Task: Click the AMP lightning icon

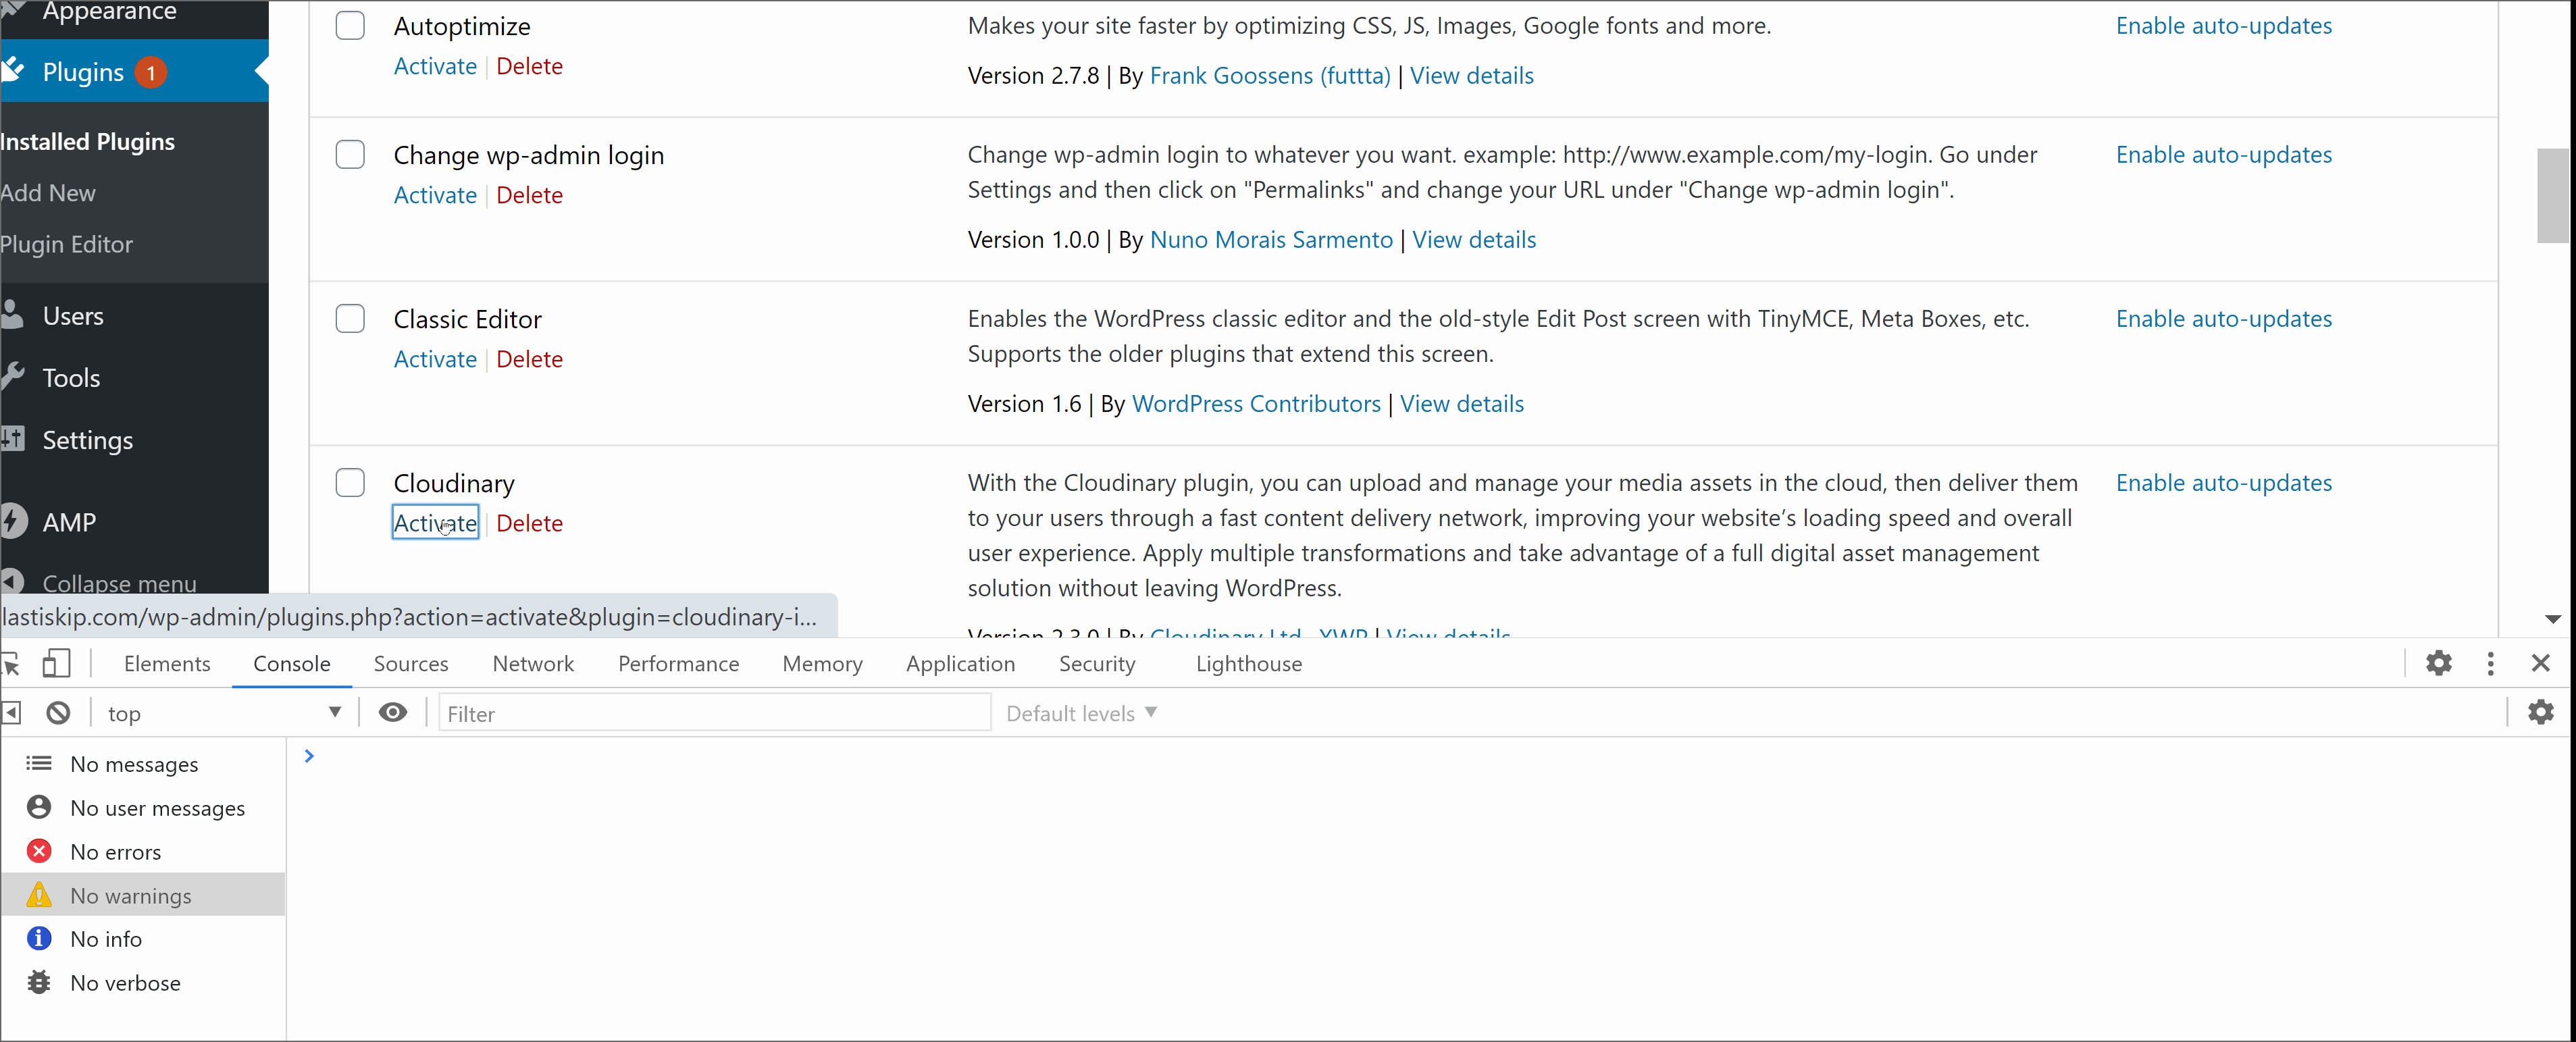Action: (12, 521)
